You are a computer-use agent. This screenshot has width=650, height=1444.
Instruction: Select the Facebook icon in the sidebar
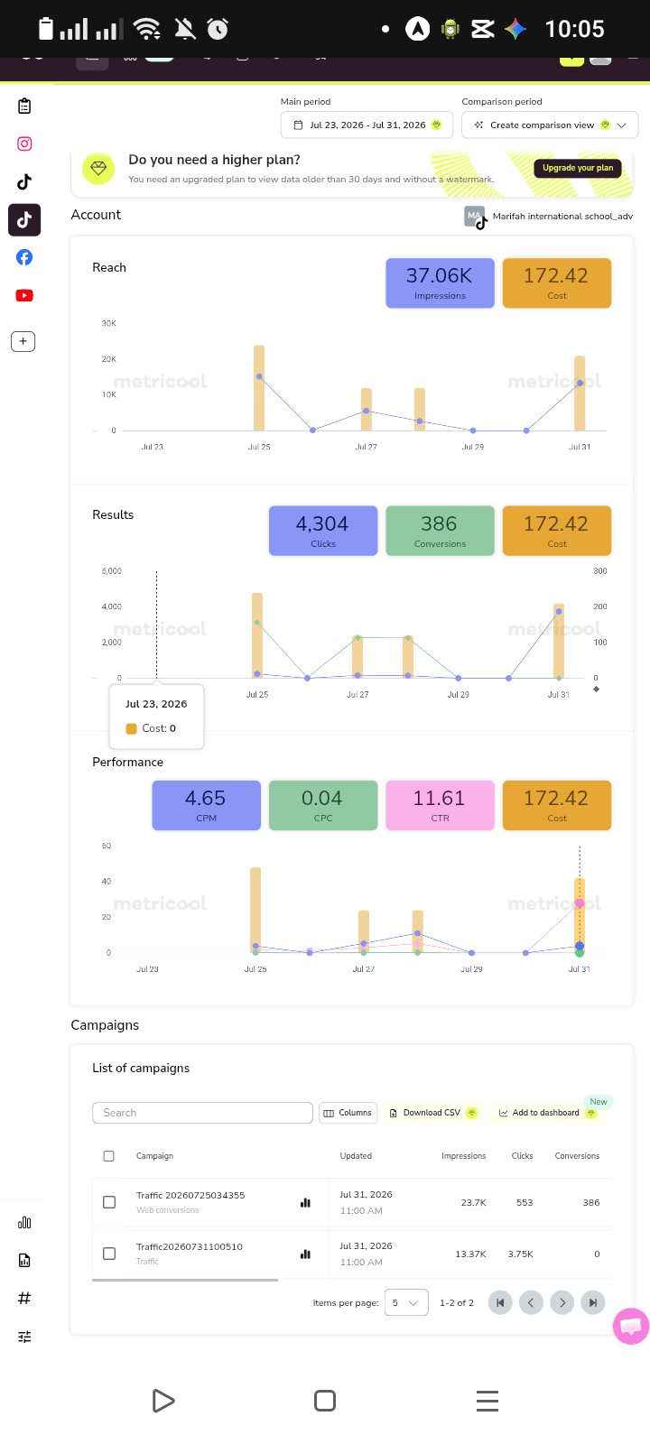point(24,257)
